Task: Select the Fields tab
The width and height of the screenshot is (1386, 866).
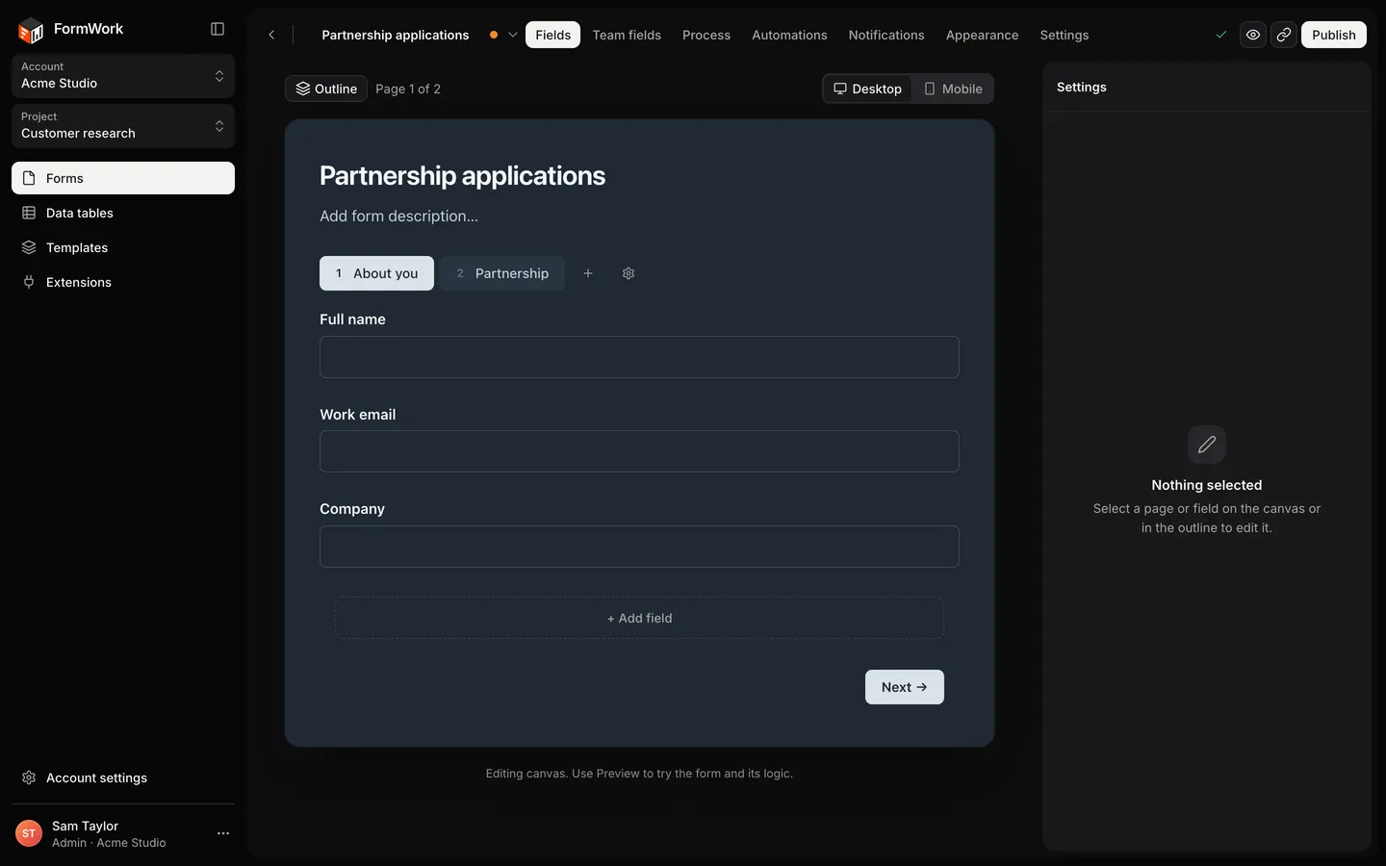Action: pos(552,35)
